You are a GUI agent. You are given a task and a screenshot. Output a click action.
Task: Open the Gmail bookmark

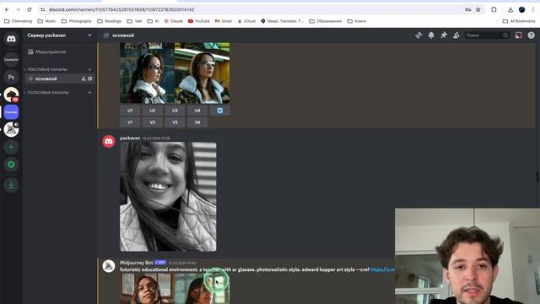(224, 21)
